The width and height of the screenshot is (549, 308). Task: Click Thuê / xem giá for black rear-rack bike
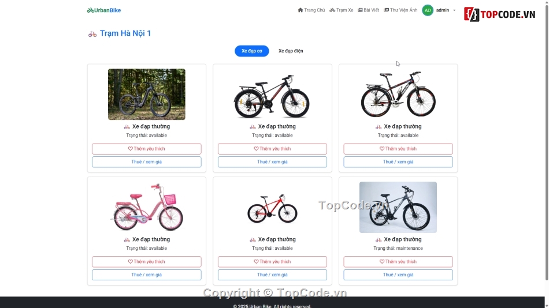click(272, 162)
